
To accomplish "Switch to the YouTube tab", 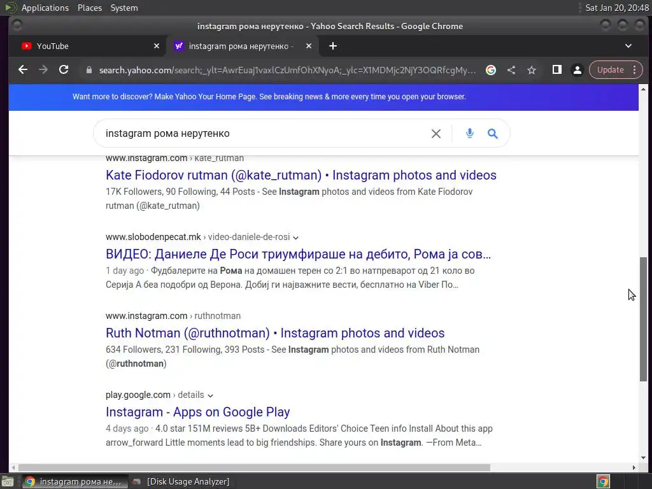I will (87, 46).
